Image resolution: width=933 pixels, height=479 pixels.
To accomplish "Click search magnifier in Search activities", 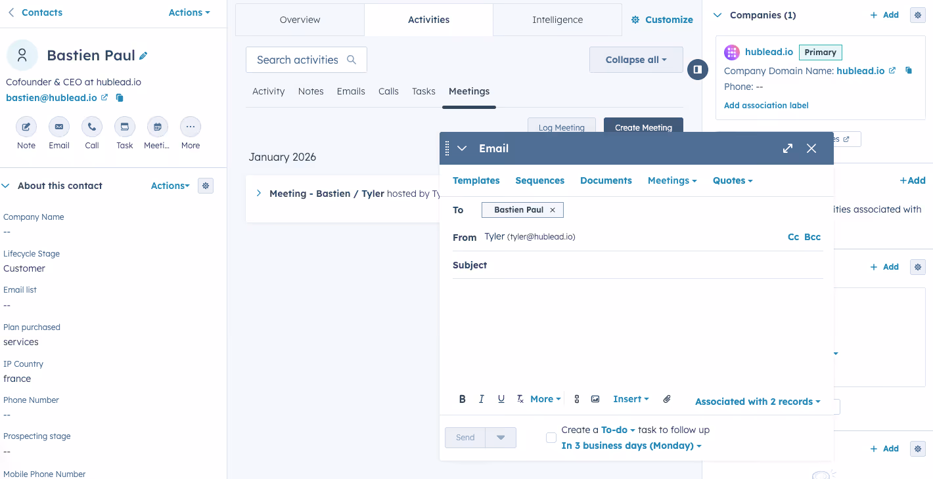I will (x=352, y=60).
